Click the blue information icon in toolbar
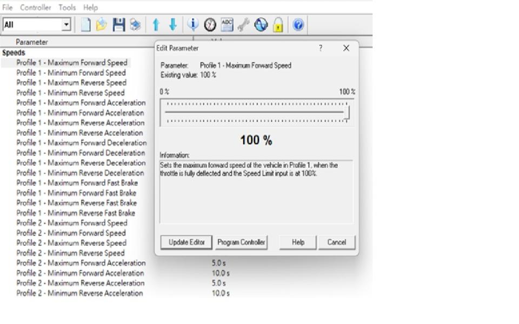 click(x=192, y=25)
